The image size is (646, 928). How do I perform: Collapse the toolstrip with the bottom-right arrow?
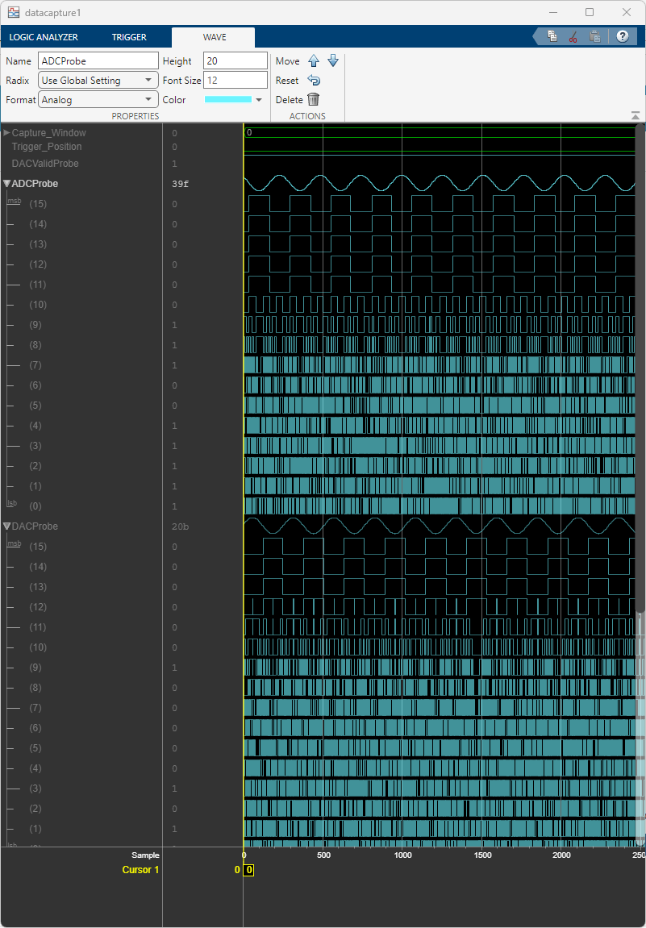point(636,116)
